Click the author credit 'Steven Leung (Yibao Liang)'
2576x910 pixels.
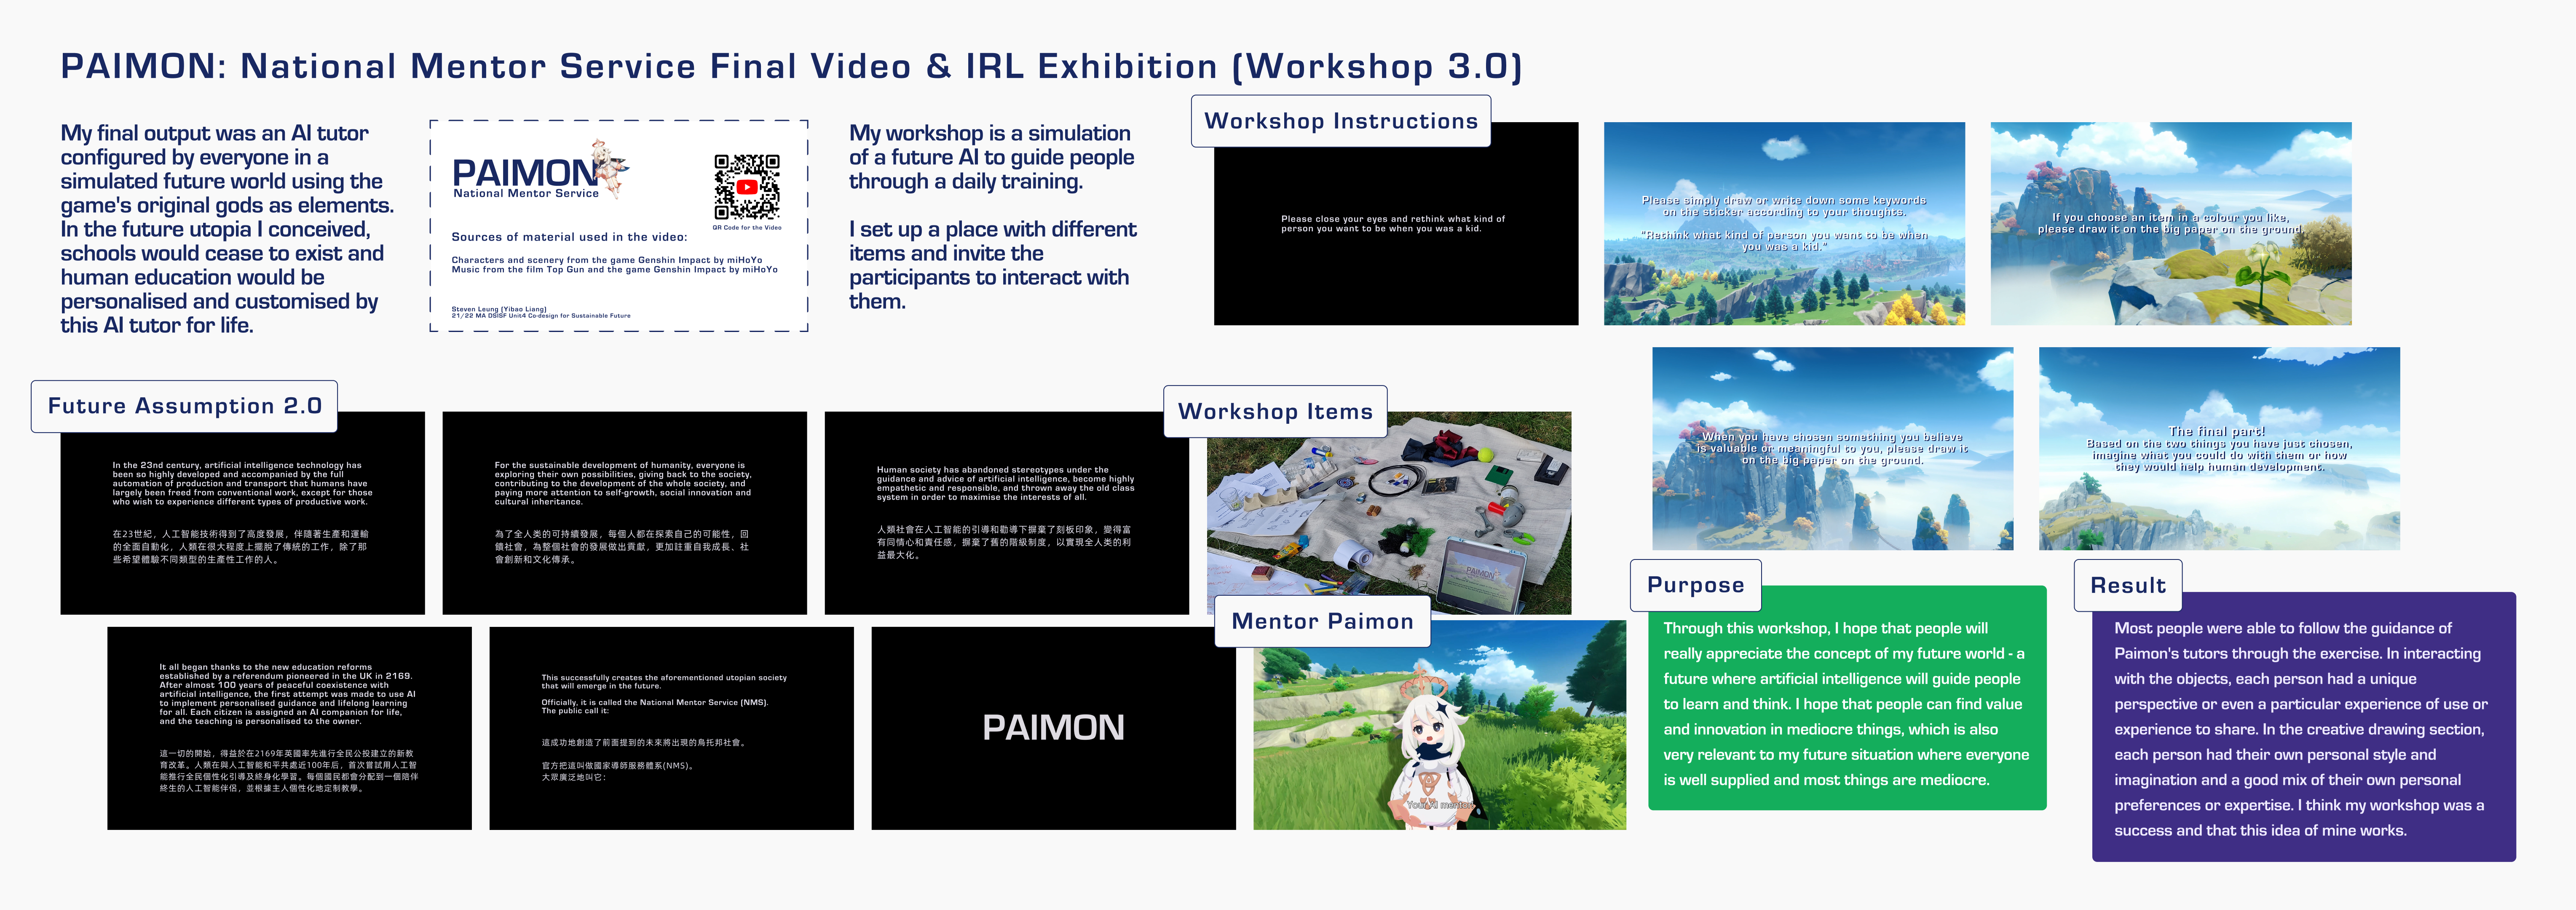[x=499, y=309]
